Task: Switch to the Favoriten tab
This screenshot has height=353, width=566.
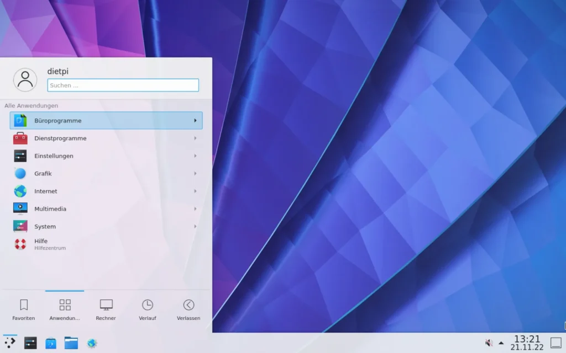Action: tap(24, 309)
